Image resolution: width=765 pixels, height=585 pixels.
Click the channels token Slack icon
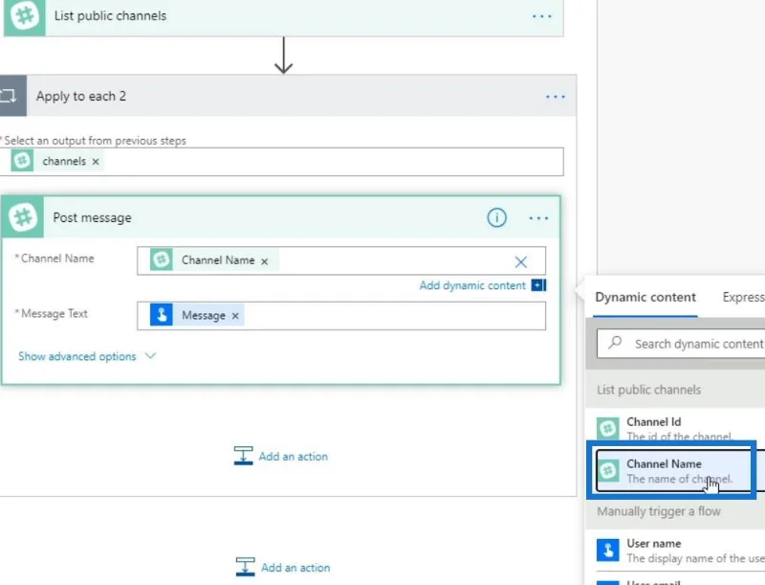[22, 161]
